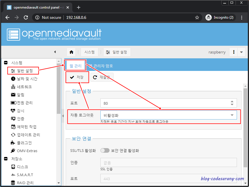Click the openmediavault logo

(54, 34)
